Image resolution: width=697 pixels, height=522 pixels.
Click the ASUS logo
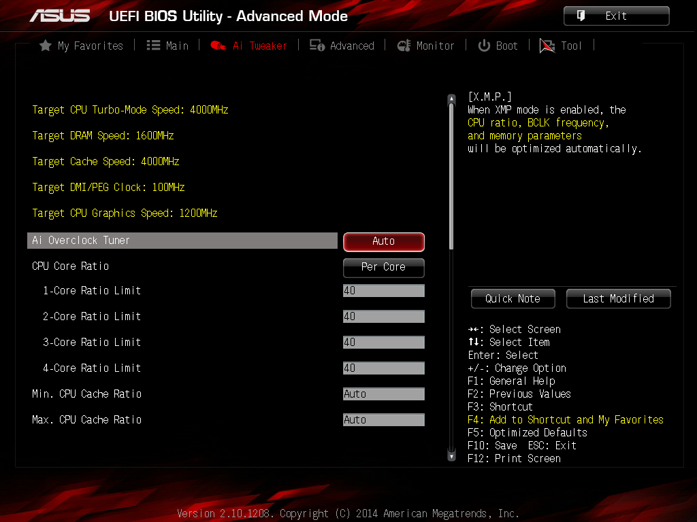click(60, 16)
